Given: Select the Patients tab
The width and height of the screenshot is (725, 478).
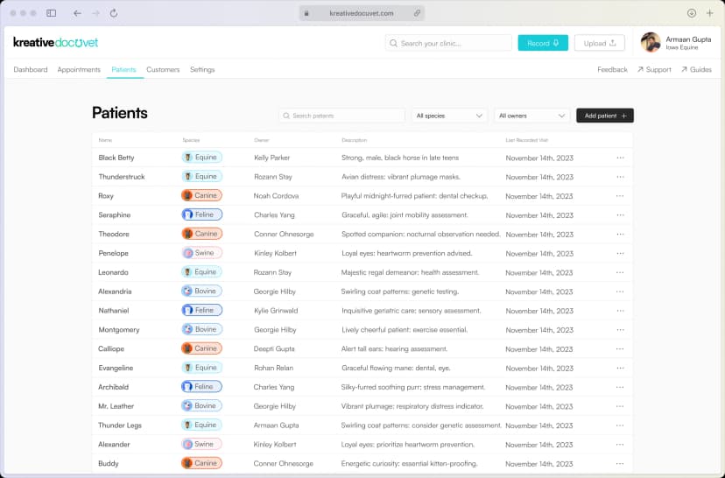Looking at the screenshot, I should point(124,69).
